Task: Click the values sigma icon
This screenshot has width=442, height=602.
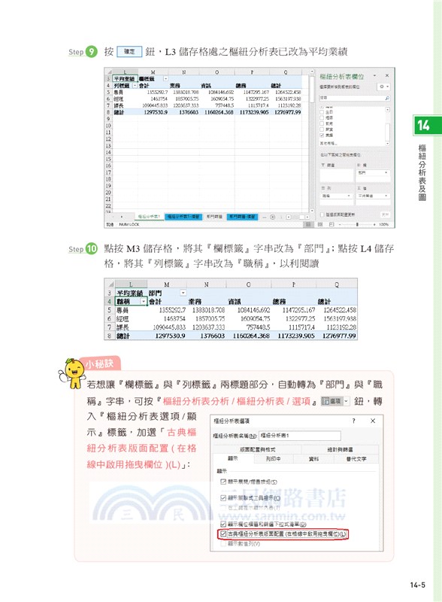Action: point(359,188)
